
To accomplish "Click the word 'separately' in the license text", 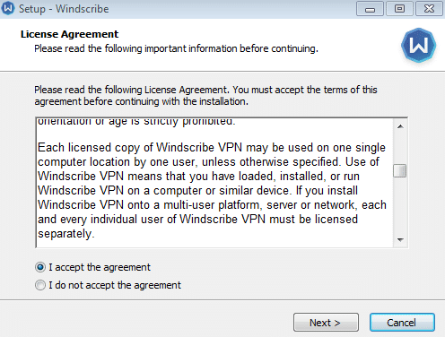I will pos(65,234).
